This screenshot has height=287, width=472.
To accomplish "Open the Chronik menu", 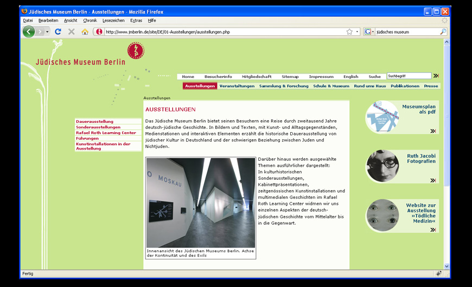I will point(90,21).
